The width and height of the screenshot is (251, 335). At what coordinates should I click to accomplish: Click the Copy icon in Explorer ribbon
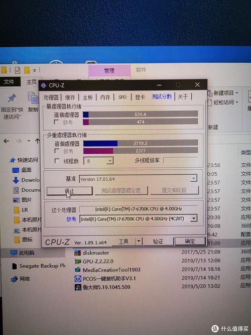click(x=33, y=98)
